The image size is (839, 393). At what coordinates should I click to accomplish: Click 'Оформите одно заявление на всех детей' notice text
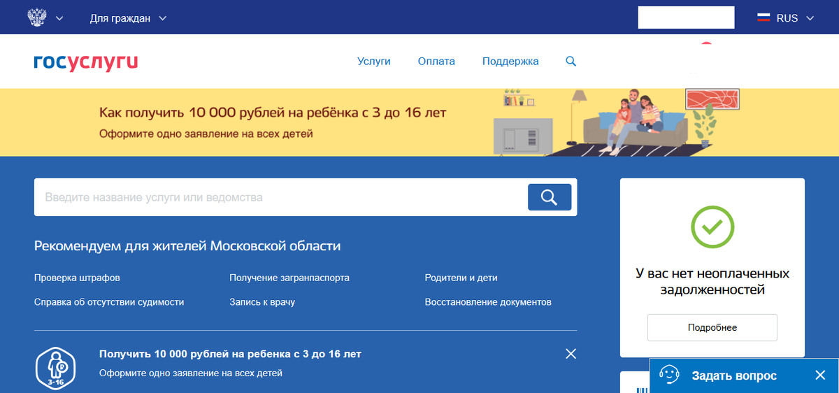click(x=191, y=373)
